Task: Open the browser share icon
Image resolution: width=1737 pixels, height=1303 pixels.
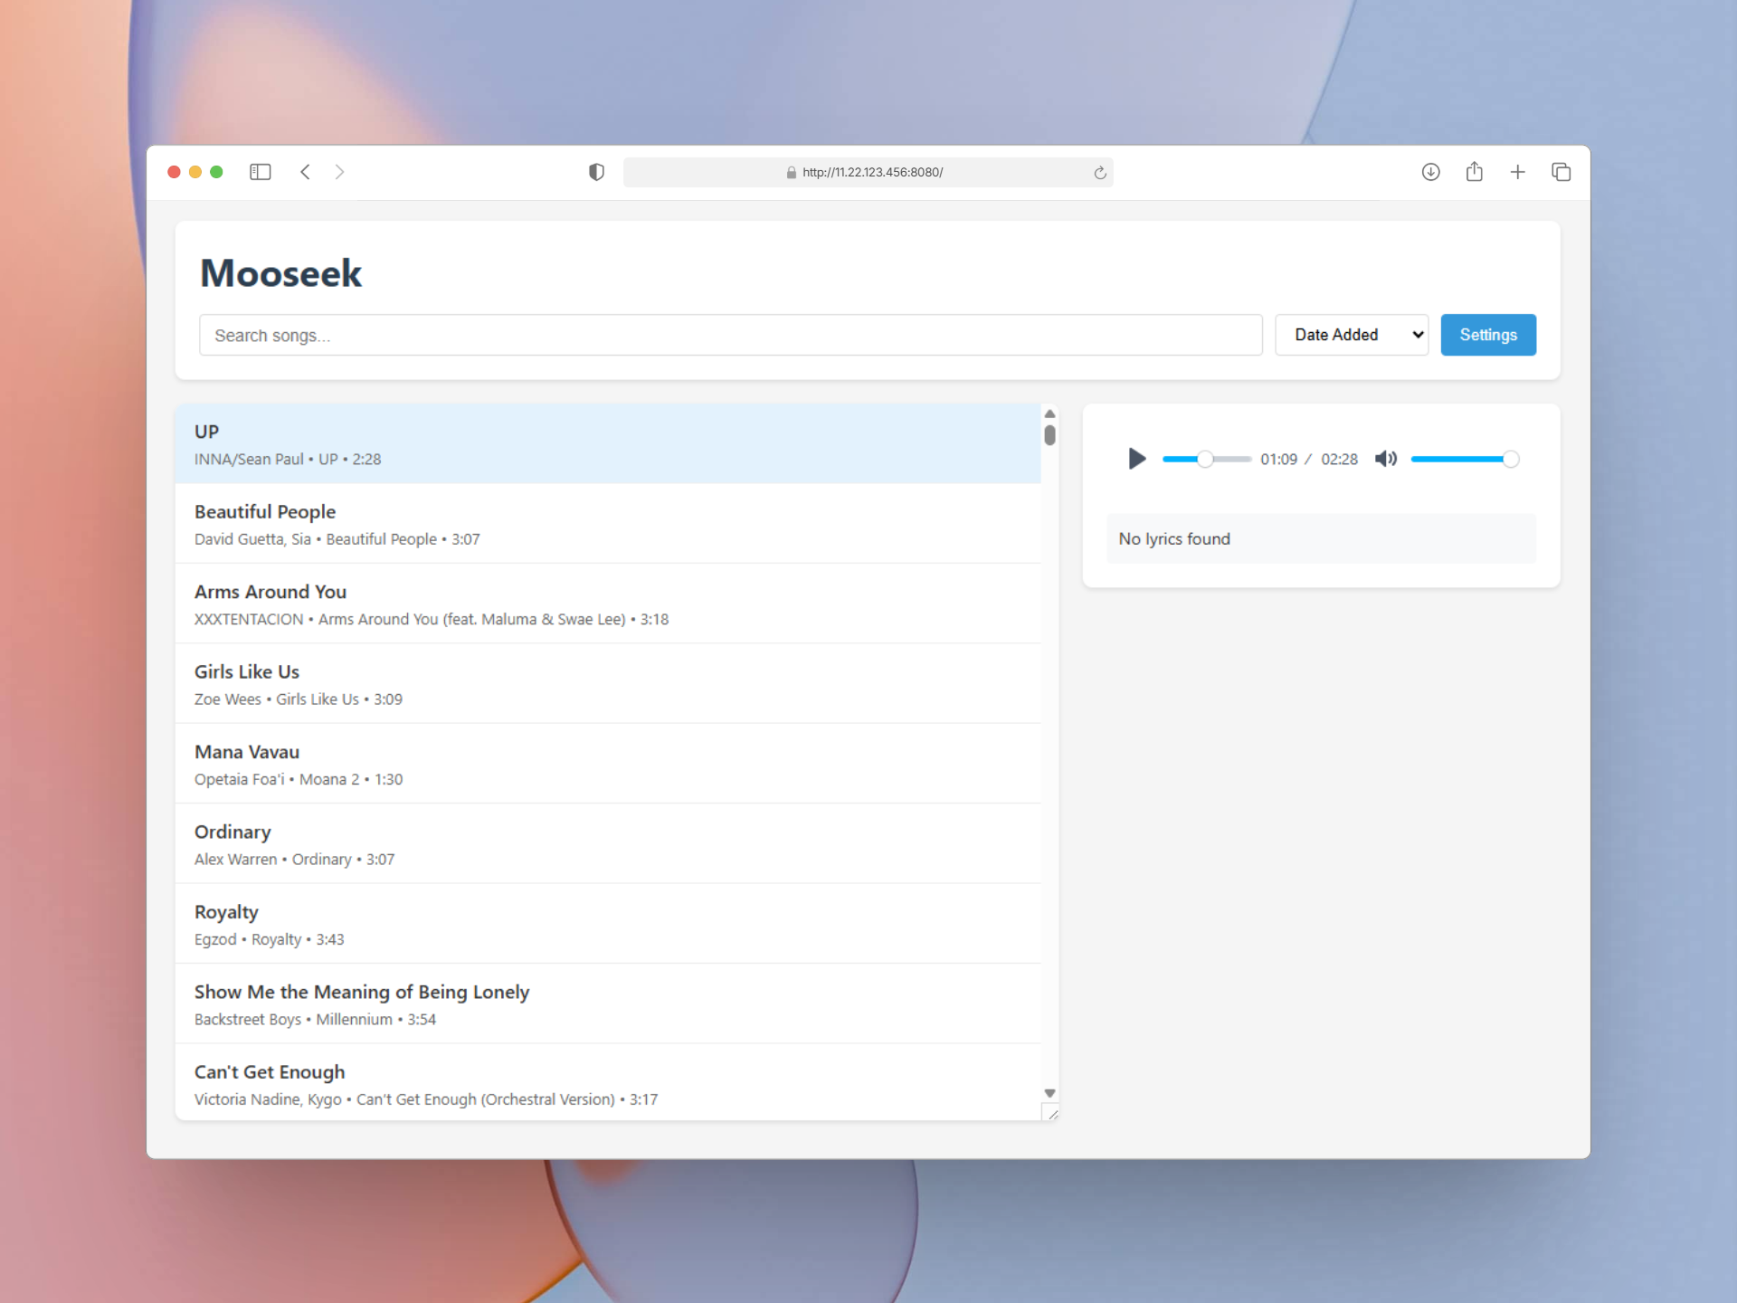Action: click(1475, 171)
